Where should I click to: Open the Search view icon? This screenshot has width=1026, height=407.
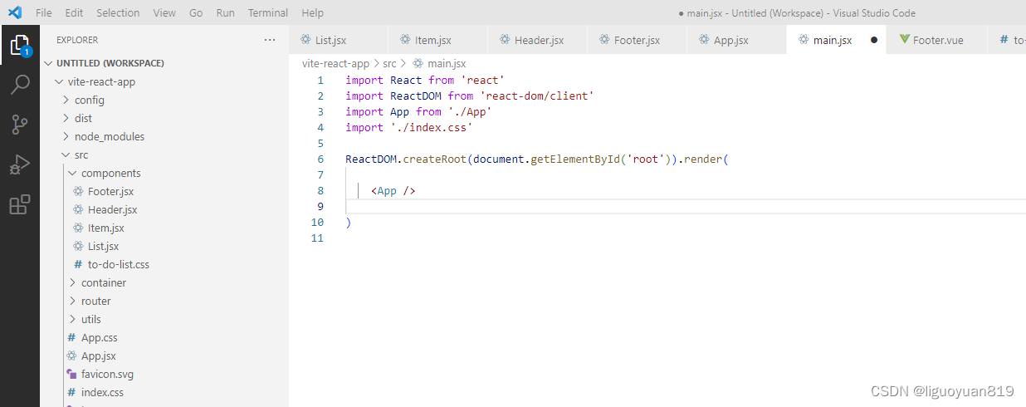[20, 85]
